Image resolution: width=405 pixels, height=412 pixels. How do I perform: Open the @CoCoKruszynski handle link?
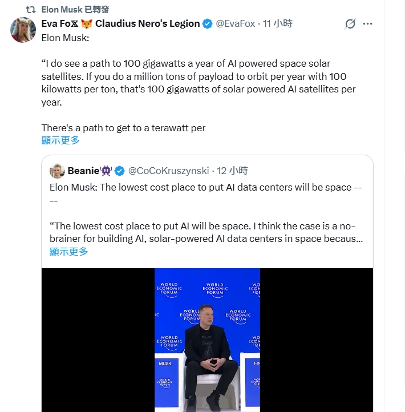point(168,171)
